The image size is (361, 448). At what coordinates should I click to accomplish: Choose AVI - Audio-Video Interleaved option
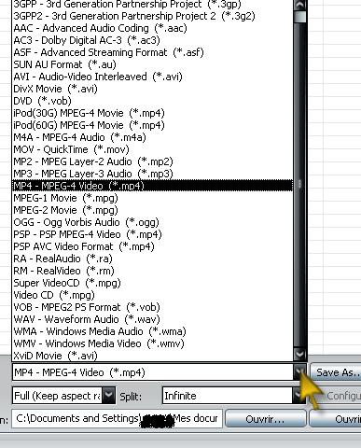coord(152,77)
